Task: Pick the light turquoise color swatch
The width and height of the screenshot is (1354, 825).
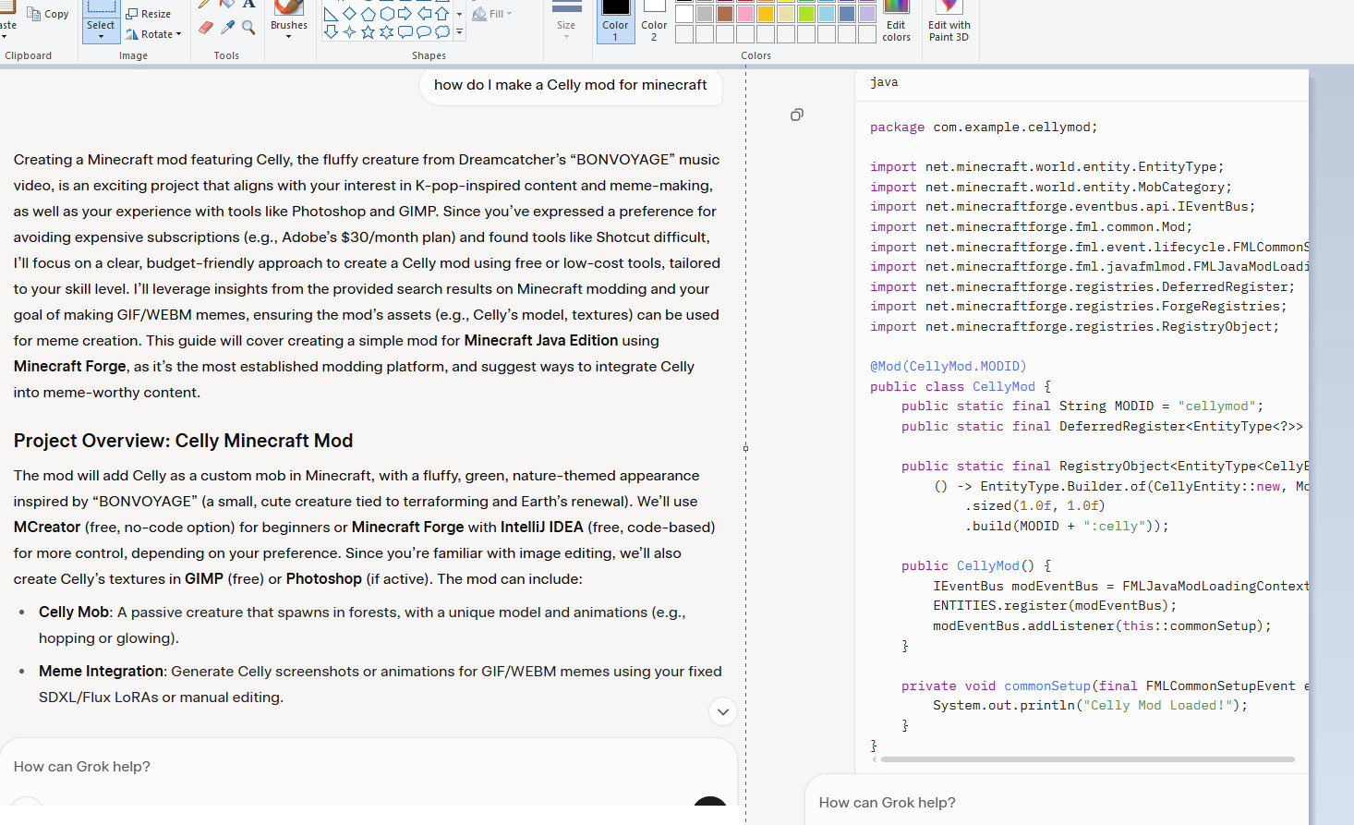Action: [x=827, y=14]
